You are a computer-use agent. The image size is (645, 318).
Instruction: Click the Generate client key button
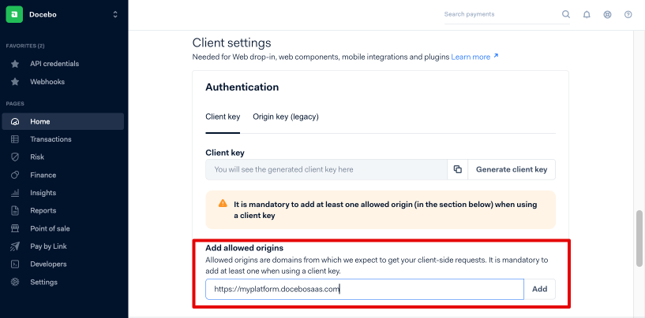(512, 169)
